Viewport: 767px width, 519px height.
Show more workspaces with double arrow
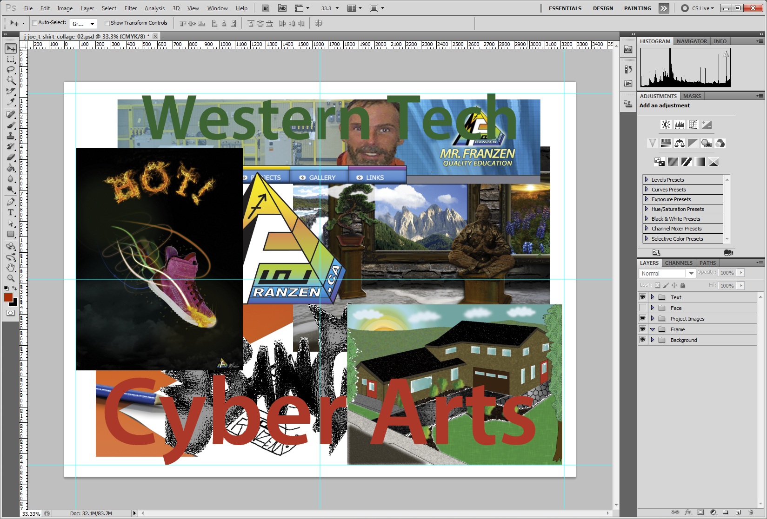pos(664,8)
